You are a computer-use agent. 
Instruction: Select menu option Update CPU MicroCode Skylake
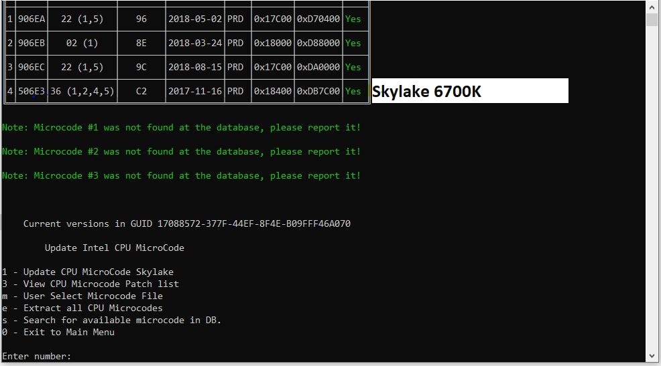click(x=88, y=272)
